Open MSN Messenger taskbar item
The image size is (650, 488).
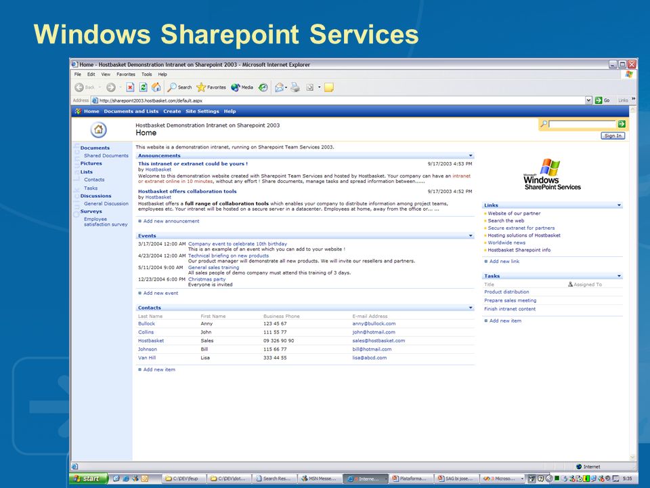click(x=319, y=479)
